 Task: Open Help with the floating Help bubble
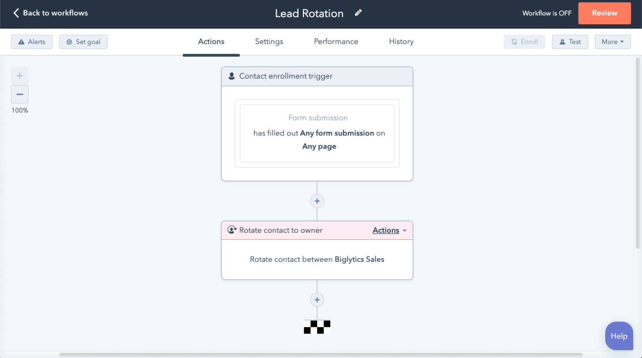point(619,336)
